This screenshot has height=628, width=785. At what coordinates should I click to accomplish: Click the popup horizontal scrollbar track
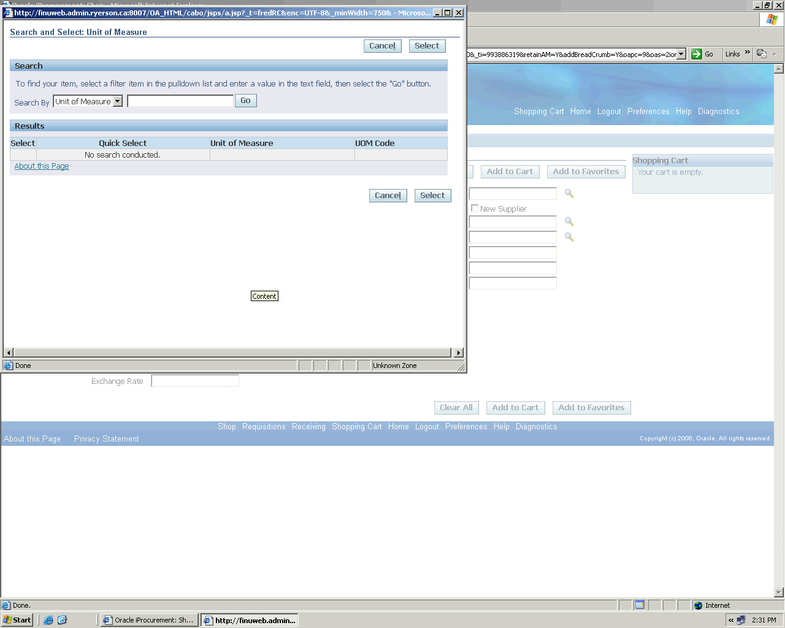(x=233, y=353)
